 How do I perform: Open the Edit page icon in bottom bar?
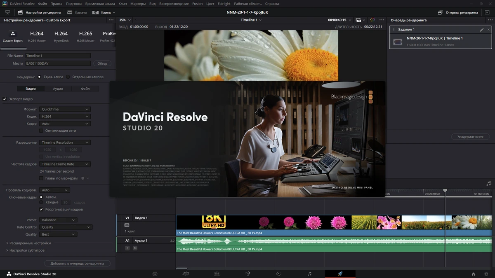click(x=217, y=273)
